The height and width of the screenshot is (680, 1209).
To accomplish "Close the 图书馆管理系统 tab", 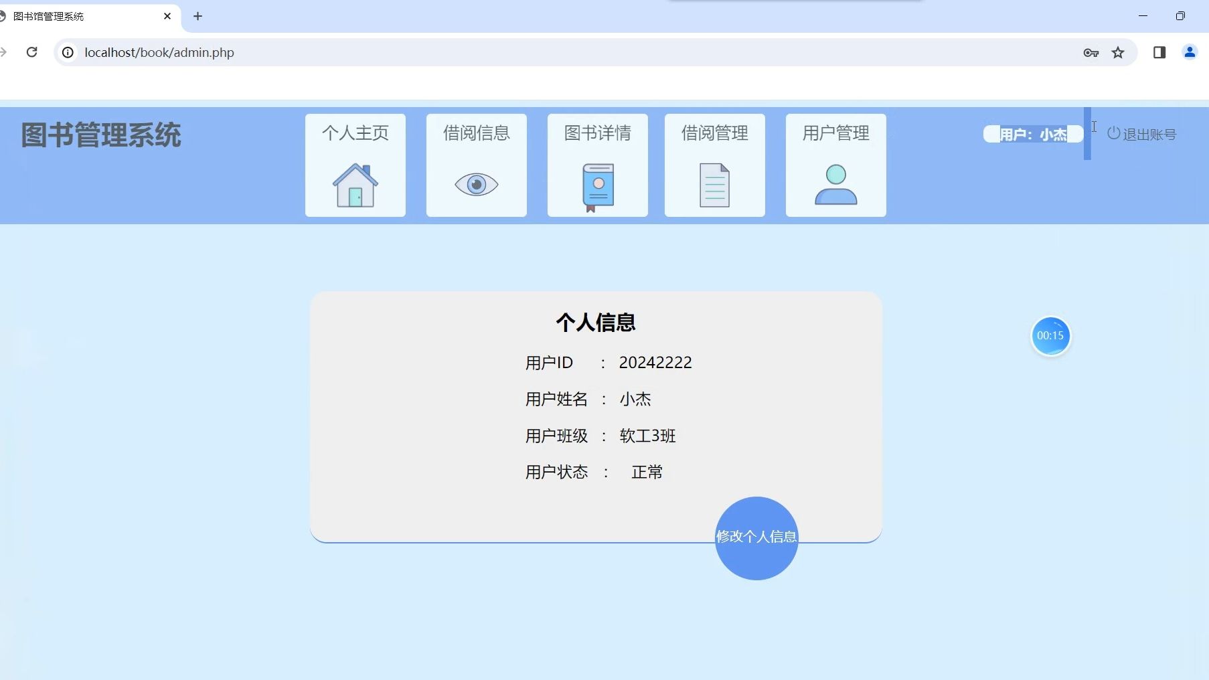I will pos(167,16).
